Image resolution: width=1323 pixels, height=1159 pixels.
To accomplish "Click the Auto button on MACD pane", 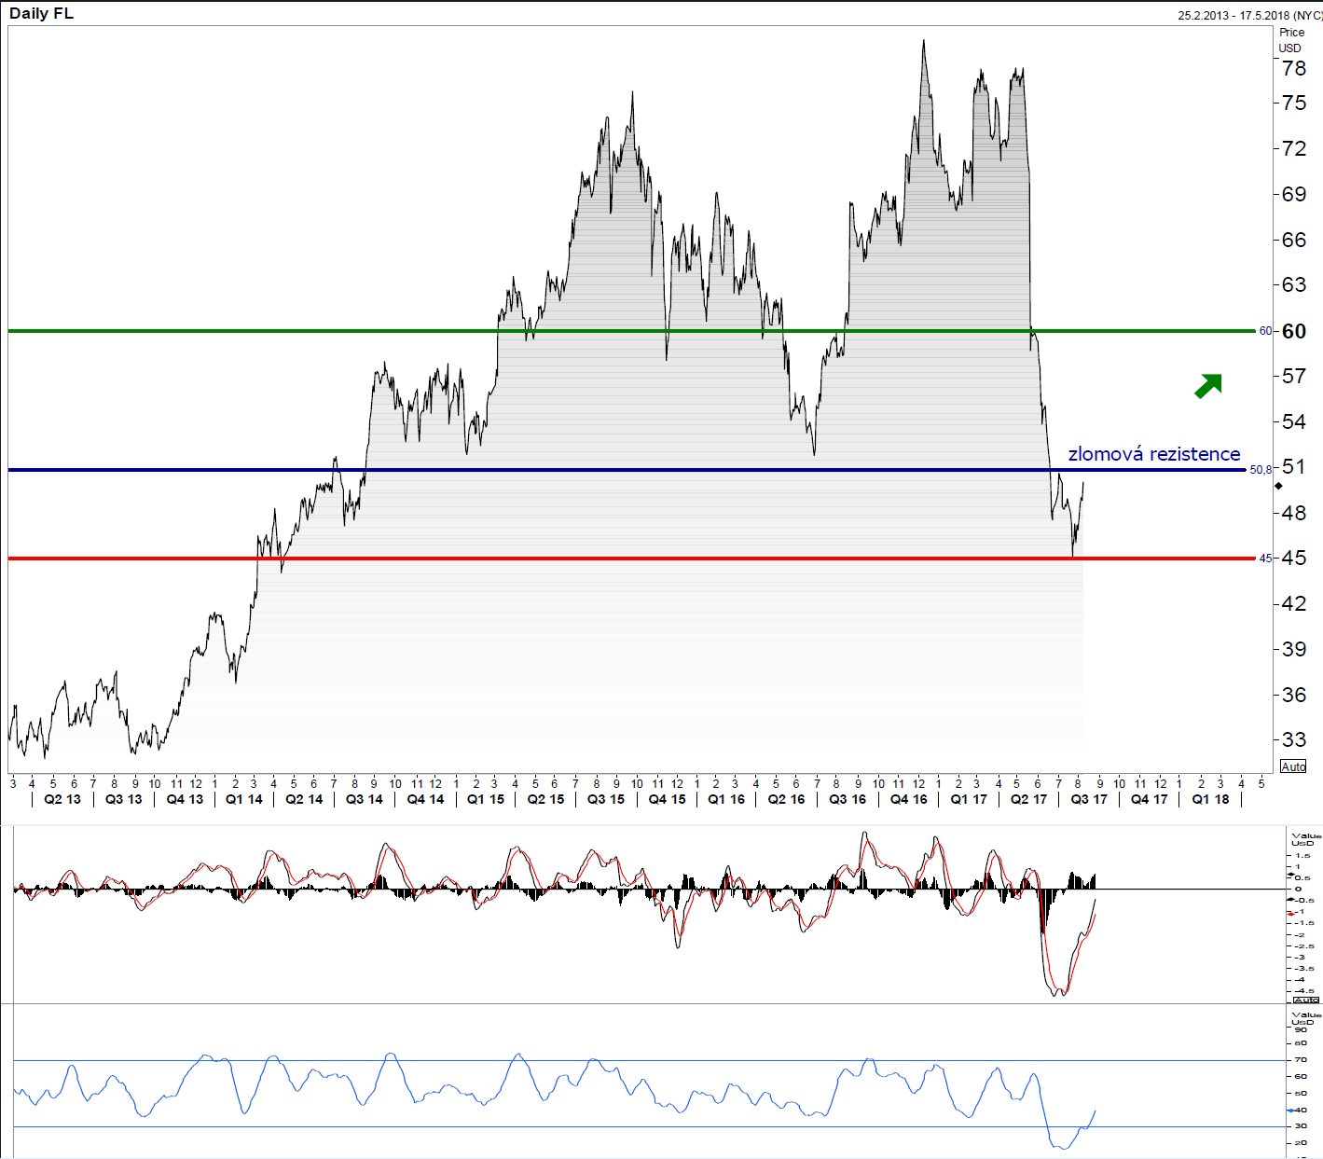I will click(1305, 1000).
